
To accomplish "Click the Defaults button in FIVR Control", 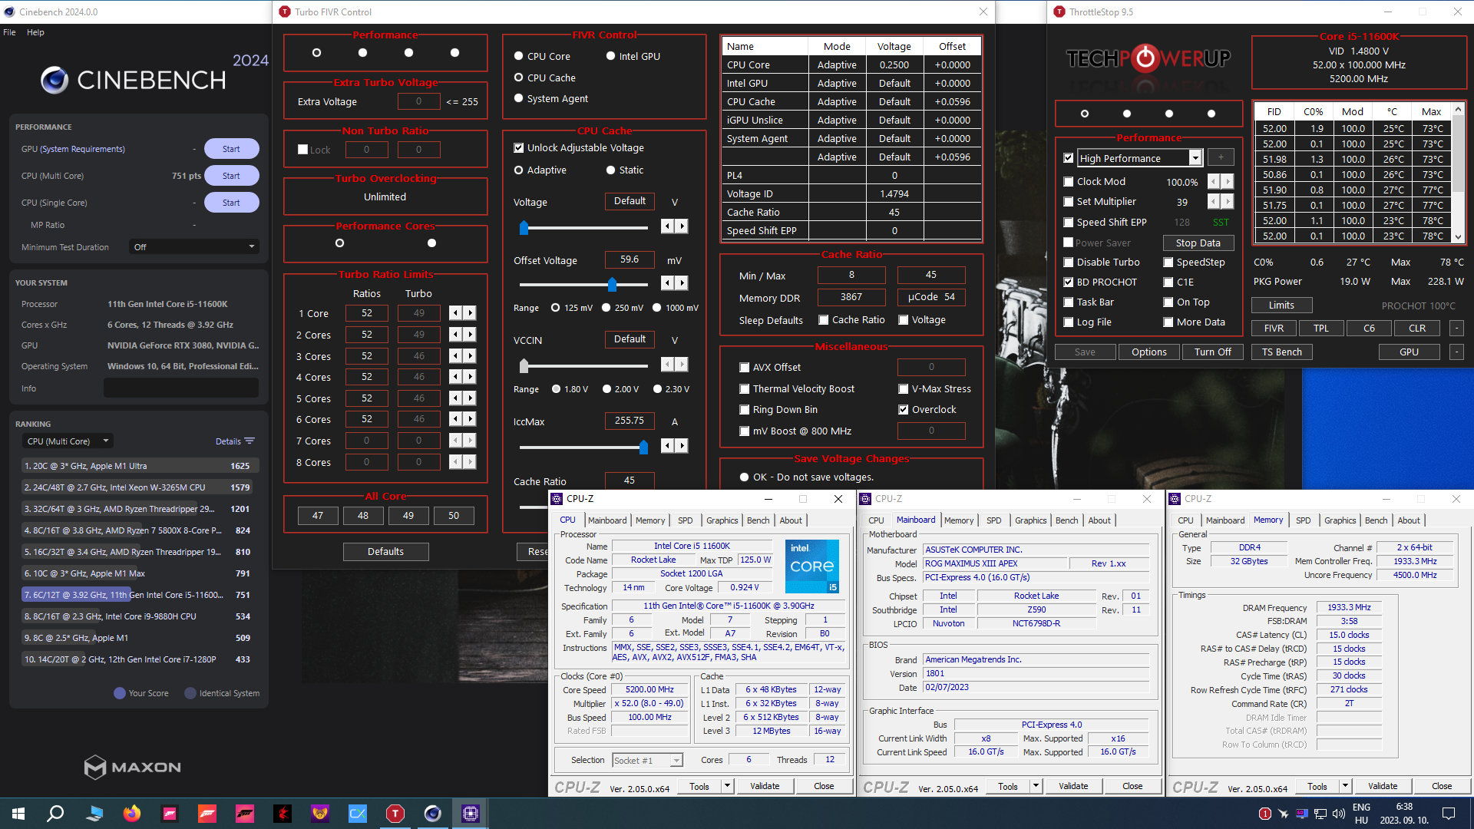I will tap(385, 552).
